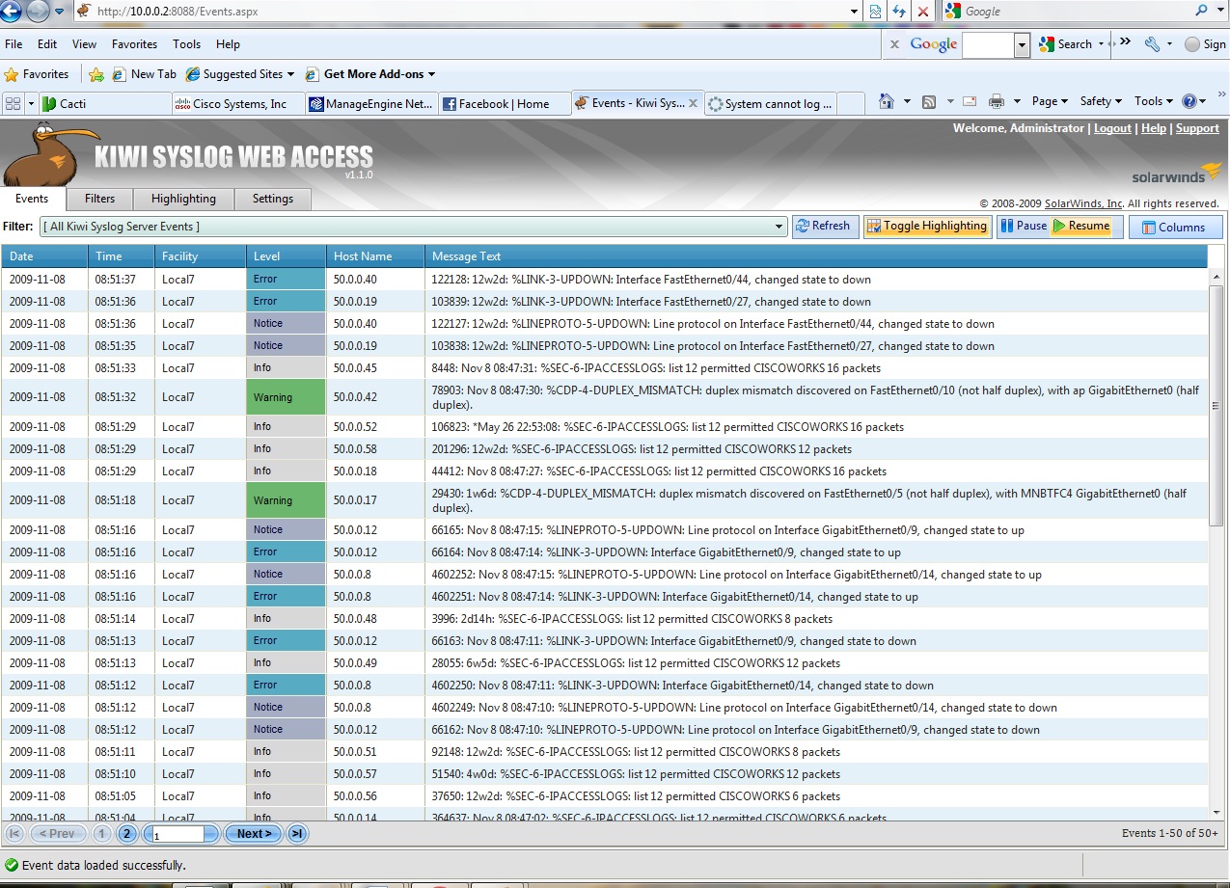Click the Google toolbar Search button
Image resolution: width=1230 pixels, height=888 pixels.
tap(1065, 44)
